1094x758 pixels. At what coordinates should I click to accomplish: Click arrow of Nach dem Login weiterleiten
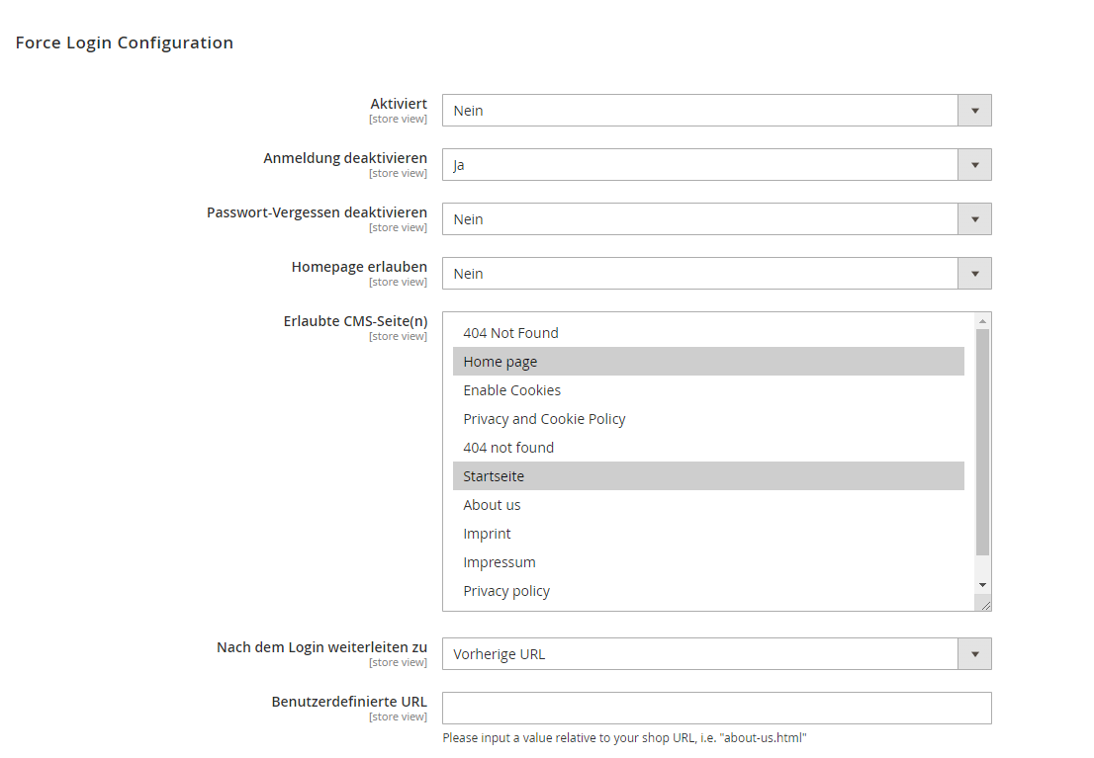coord(974,654)
